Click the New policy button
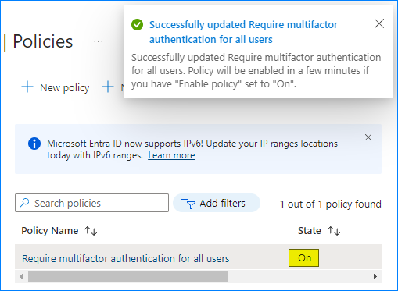Image resolution: width=398 pixels, height=291 pixels. tap(56, 87)
